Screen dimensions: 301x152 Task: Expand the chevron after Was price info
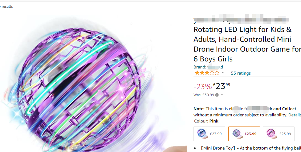(x=222, y=95)
